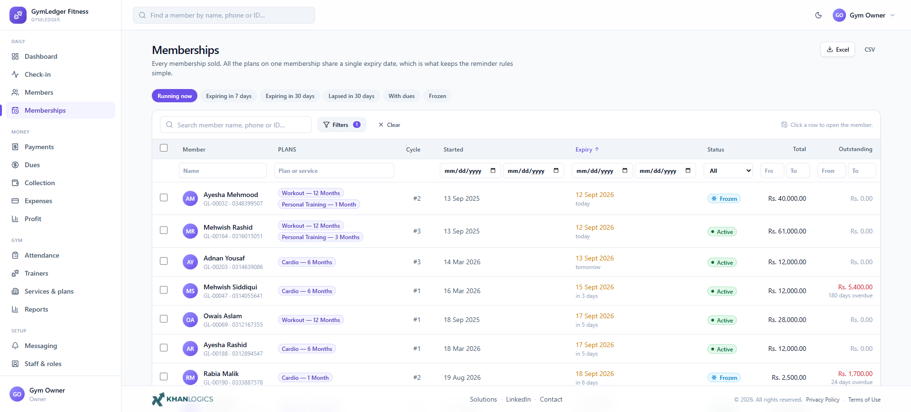Check the Mehwish Siddiqui row checkbox
The image size is (911, 412).
point(164,290)
